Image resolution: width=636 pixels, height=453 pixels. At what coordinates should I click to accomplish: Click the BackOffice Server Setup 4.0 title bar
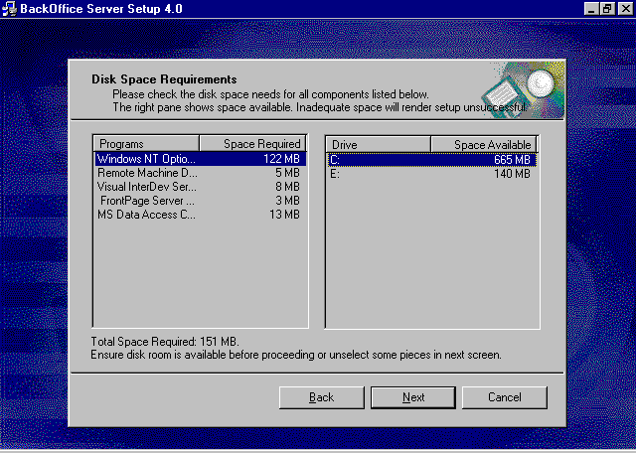pos(298,8)
